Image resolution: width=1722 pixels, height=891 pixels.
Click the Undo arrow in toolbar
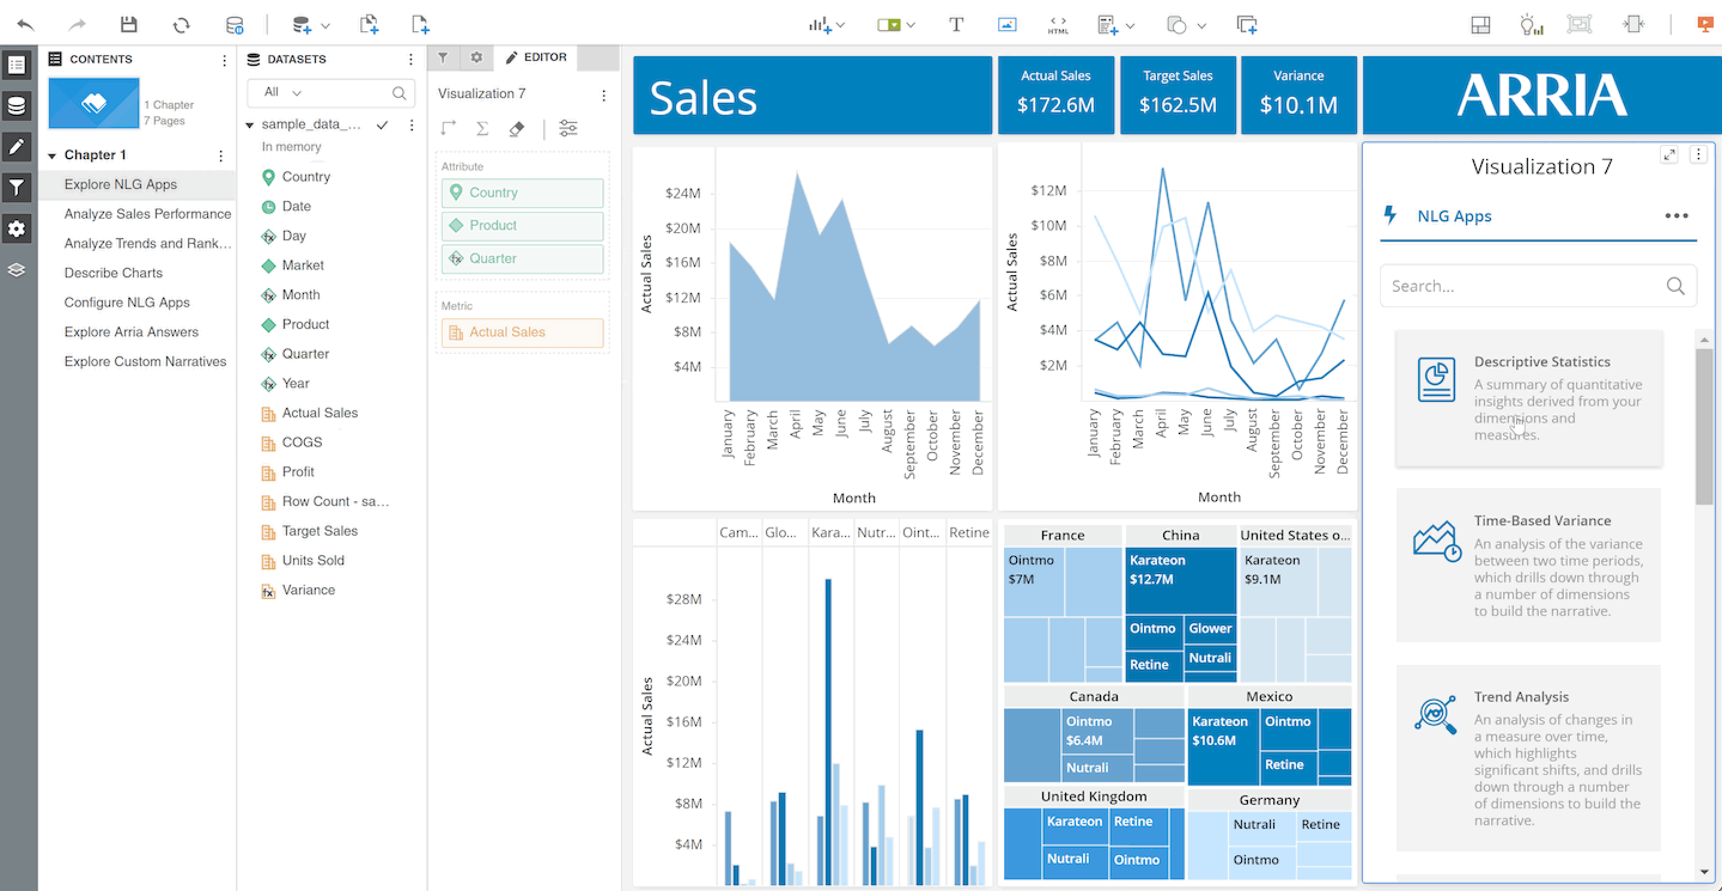pos(25,25)
